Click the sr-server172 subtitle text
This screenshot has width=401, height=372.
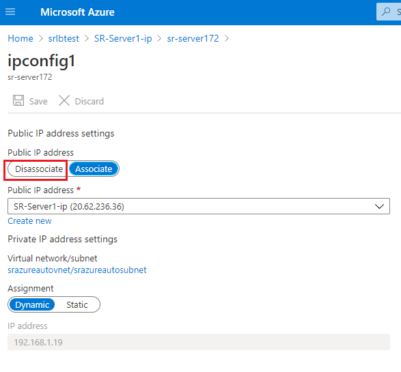[x=29, y=77]
